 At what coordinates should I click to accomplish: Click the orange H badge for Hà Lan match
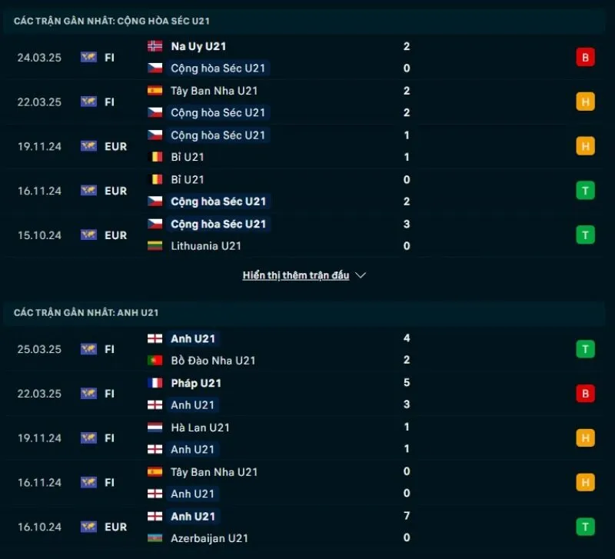coord(585,438)
